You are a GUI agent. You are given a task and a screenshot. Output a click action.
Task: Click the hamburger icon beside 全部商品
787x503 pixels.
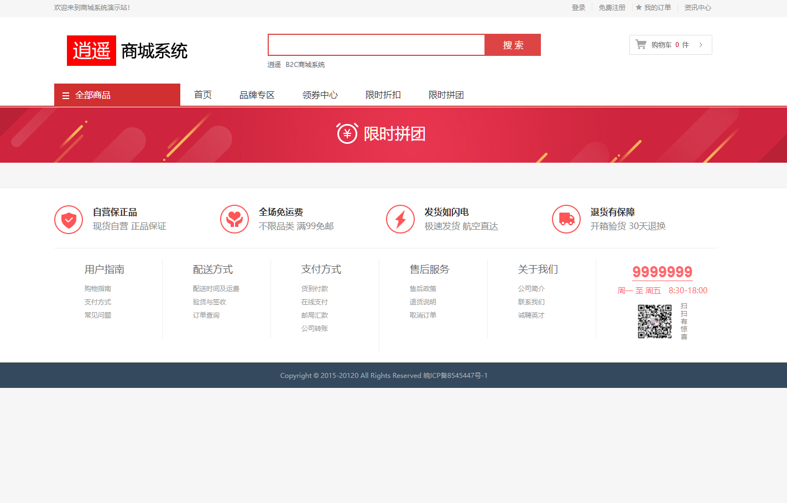click(x=66, y=95)
